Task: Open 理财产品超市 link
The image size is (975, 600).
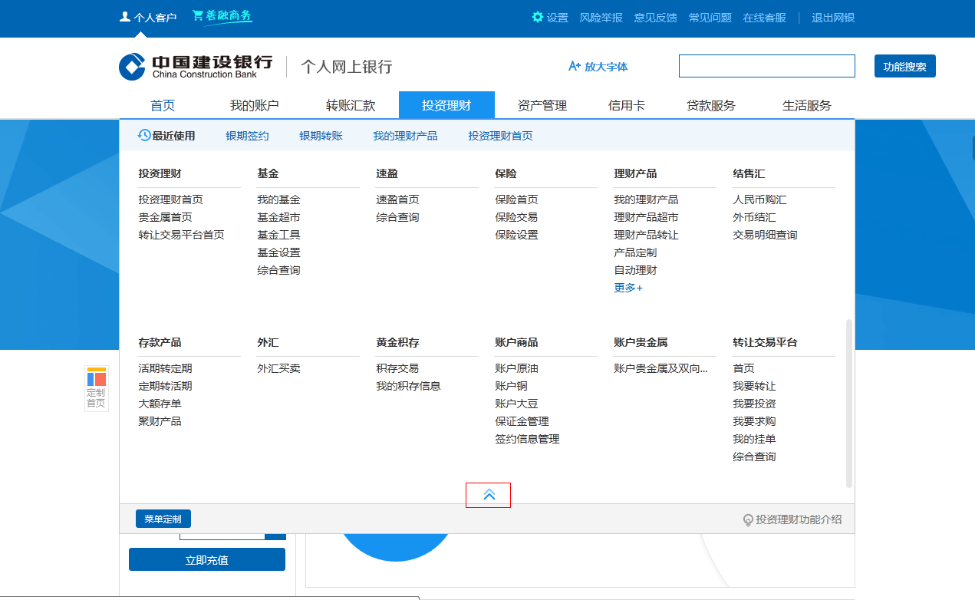Action: coord(646,217)
